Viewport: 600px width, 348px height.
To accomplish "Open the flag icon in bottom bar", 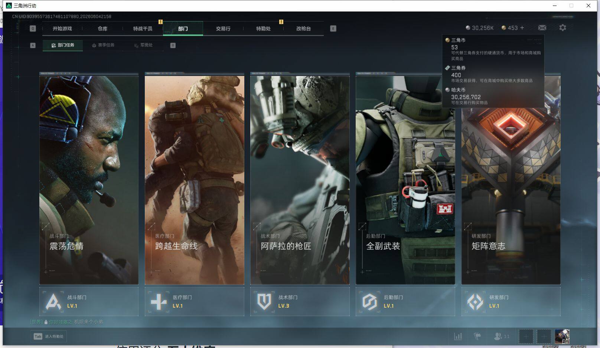I will coord(477,337).
